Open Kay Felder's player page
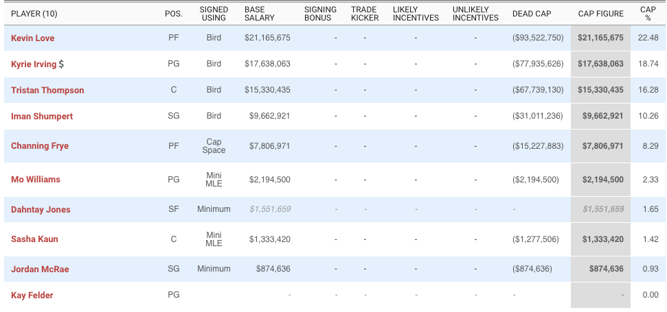 point(32,296)
